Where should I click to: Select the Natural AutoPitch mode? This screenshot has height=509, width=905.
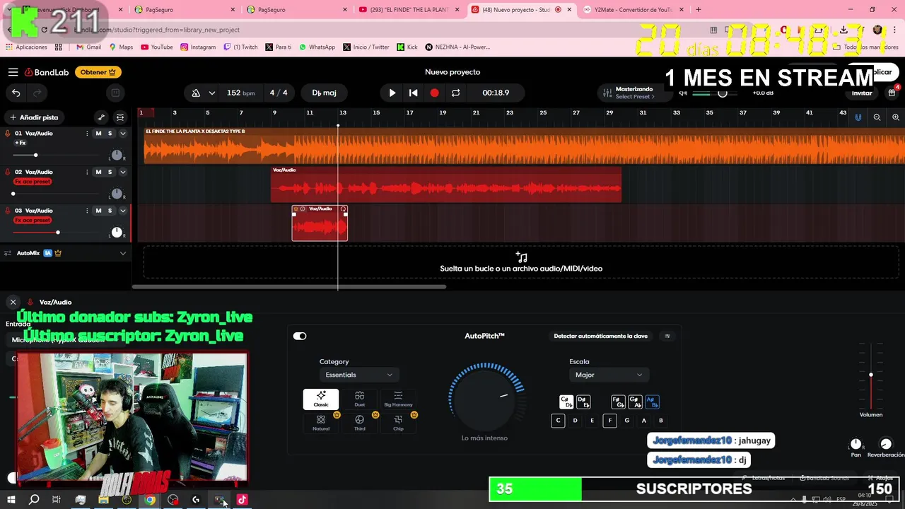(321, 423)
